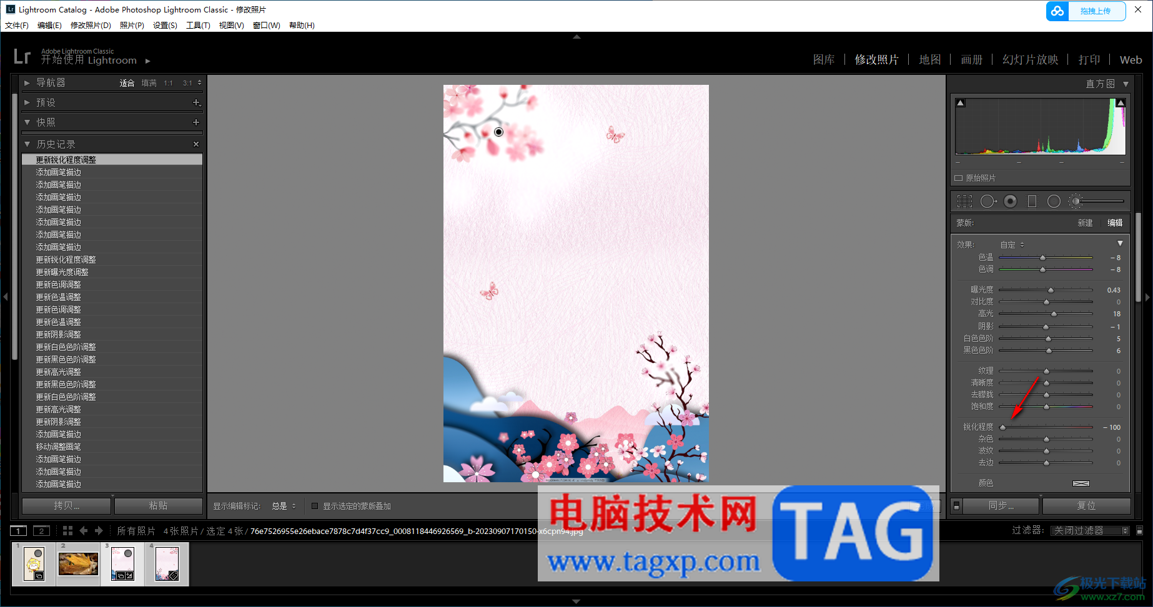Open the color swatch picker for 颜色
The width and height of the screenshot is (1153, 607).
[x=1081, y=483]
